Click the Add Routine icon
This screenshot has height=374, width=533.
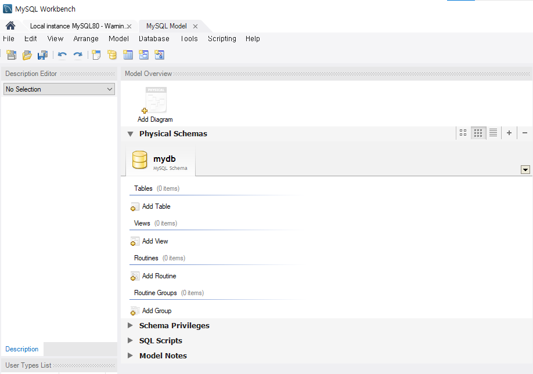pyautogui.click(x=135, y=276)
